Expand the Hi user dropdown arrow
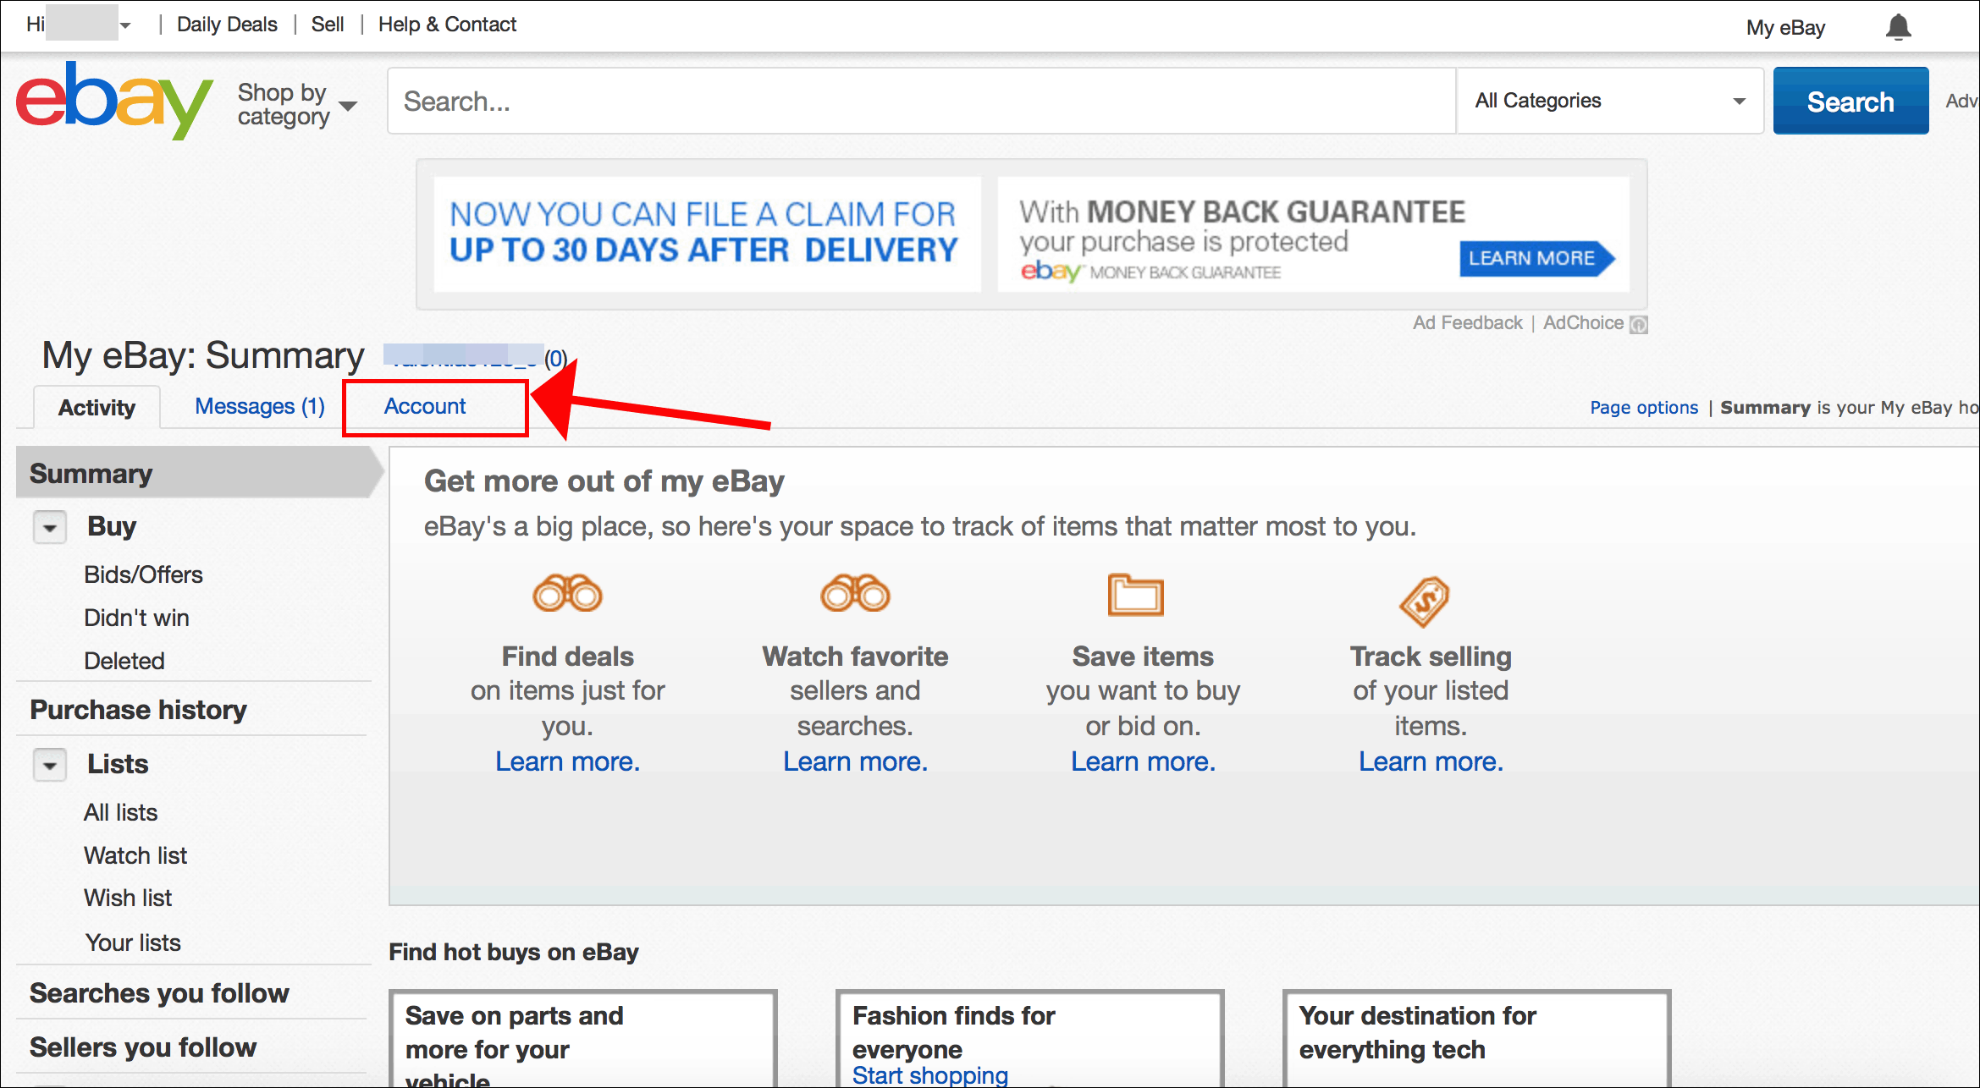Viewport: 1980px width, 1088px height. pos(125,25)
